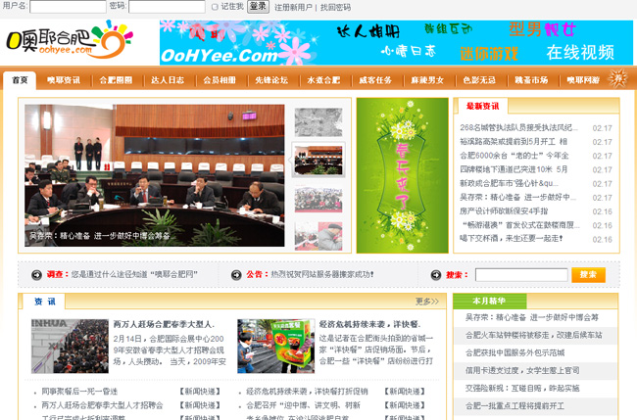Open headline 两万人赶场合肥春季大型人
This screenshot has height=420, width=637.
164,325
